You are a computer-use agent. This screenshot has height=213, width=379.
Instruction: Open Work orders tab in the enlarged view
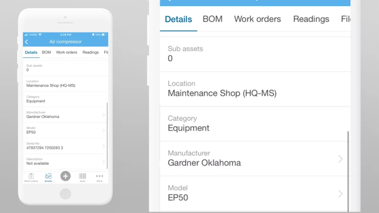point(257,19)
